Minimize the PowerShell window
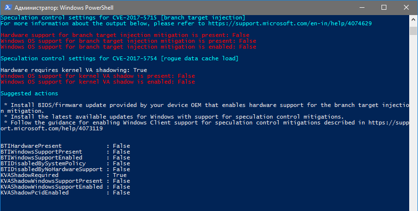This screenshot has height=211, width=418. click(362, 7)
